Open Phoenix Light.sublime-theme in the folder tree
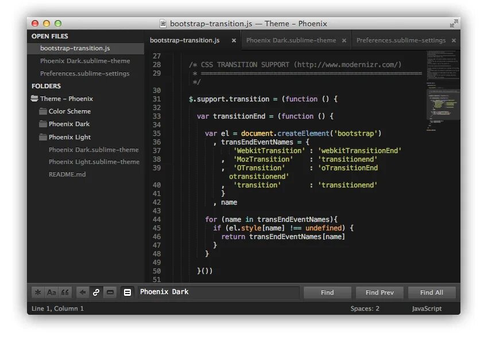 [x=94, y=162]
